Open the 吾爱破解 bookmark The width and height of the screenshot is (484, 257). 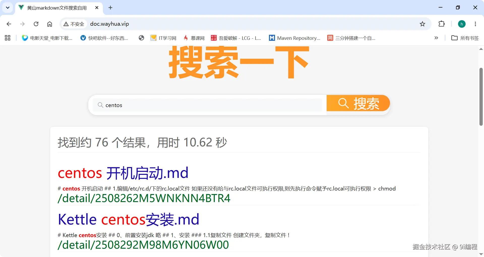[236, 38]
